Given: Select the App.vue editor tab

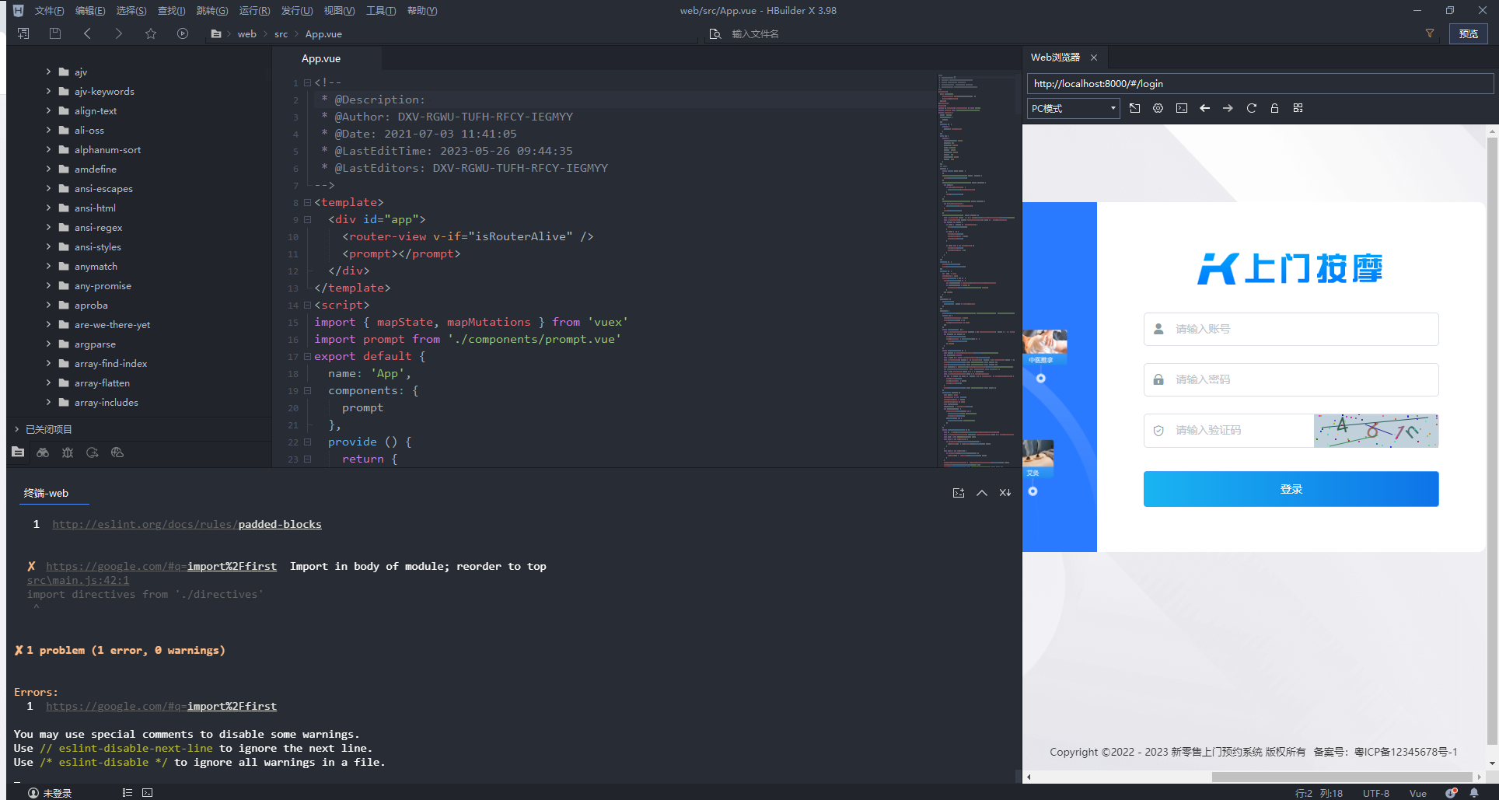Looking at the screenshot, I should [321, 58].
